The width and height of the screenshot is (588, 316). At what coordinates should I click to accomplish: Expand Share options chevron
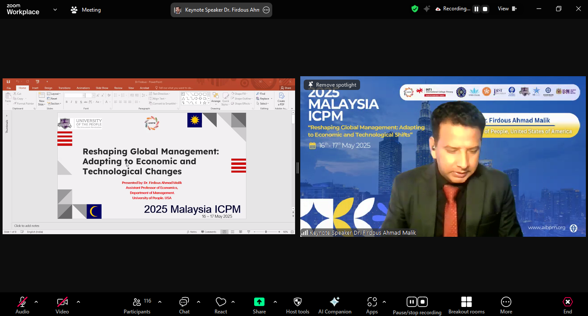[275, 302]
